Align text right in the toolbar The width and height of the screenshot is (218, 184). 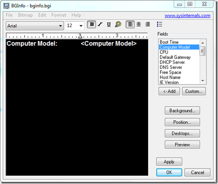pyautogui.click(x=147, y=24)
